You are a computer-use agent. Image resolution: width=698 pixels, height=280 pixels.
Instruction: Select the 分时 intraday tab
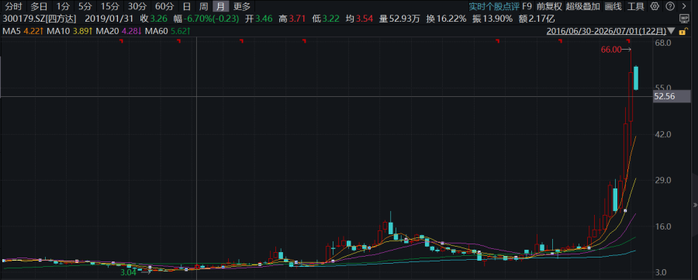(13, 6)
